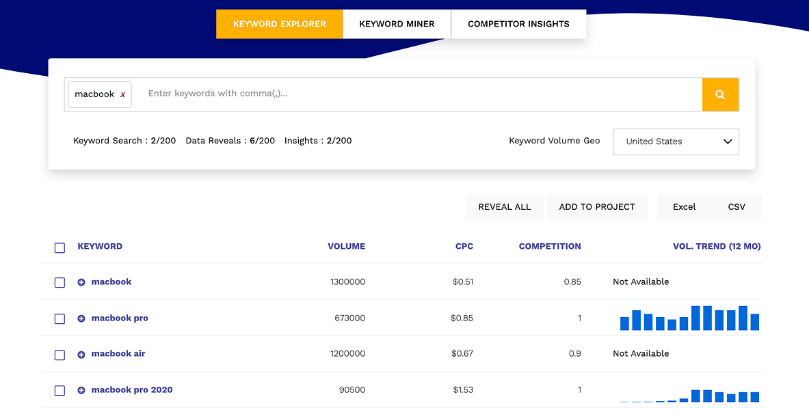The width and height of the screenshot is (809, 410).
Task: Click the $0.85 CPC value
Action: tap(462, 318)
